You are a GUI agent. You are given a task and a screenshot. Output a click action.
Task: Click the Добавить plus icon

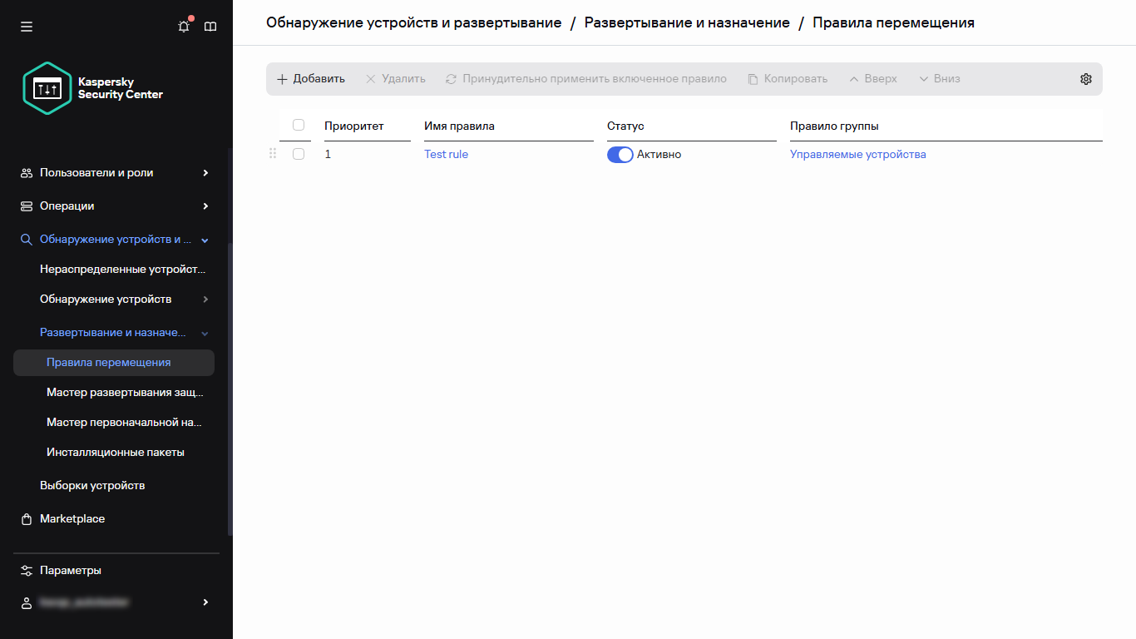282,78
